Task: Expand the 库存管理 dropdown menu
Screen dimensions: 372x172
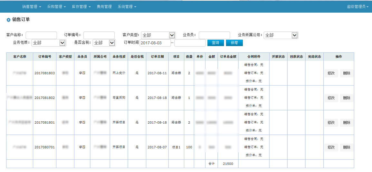Action: [81, 6]
